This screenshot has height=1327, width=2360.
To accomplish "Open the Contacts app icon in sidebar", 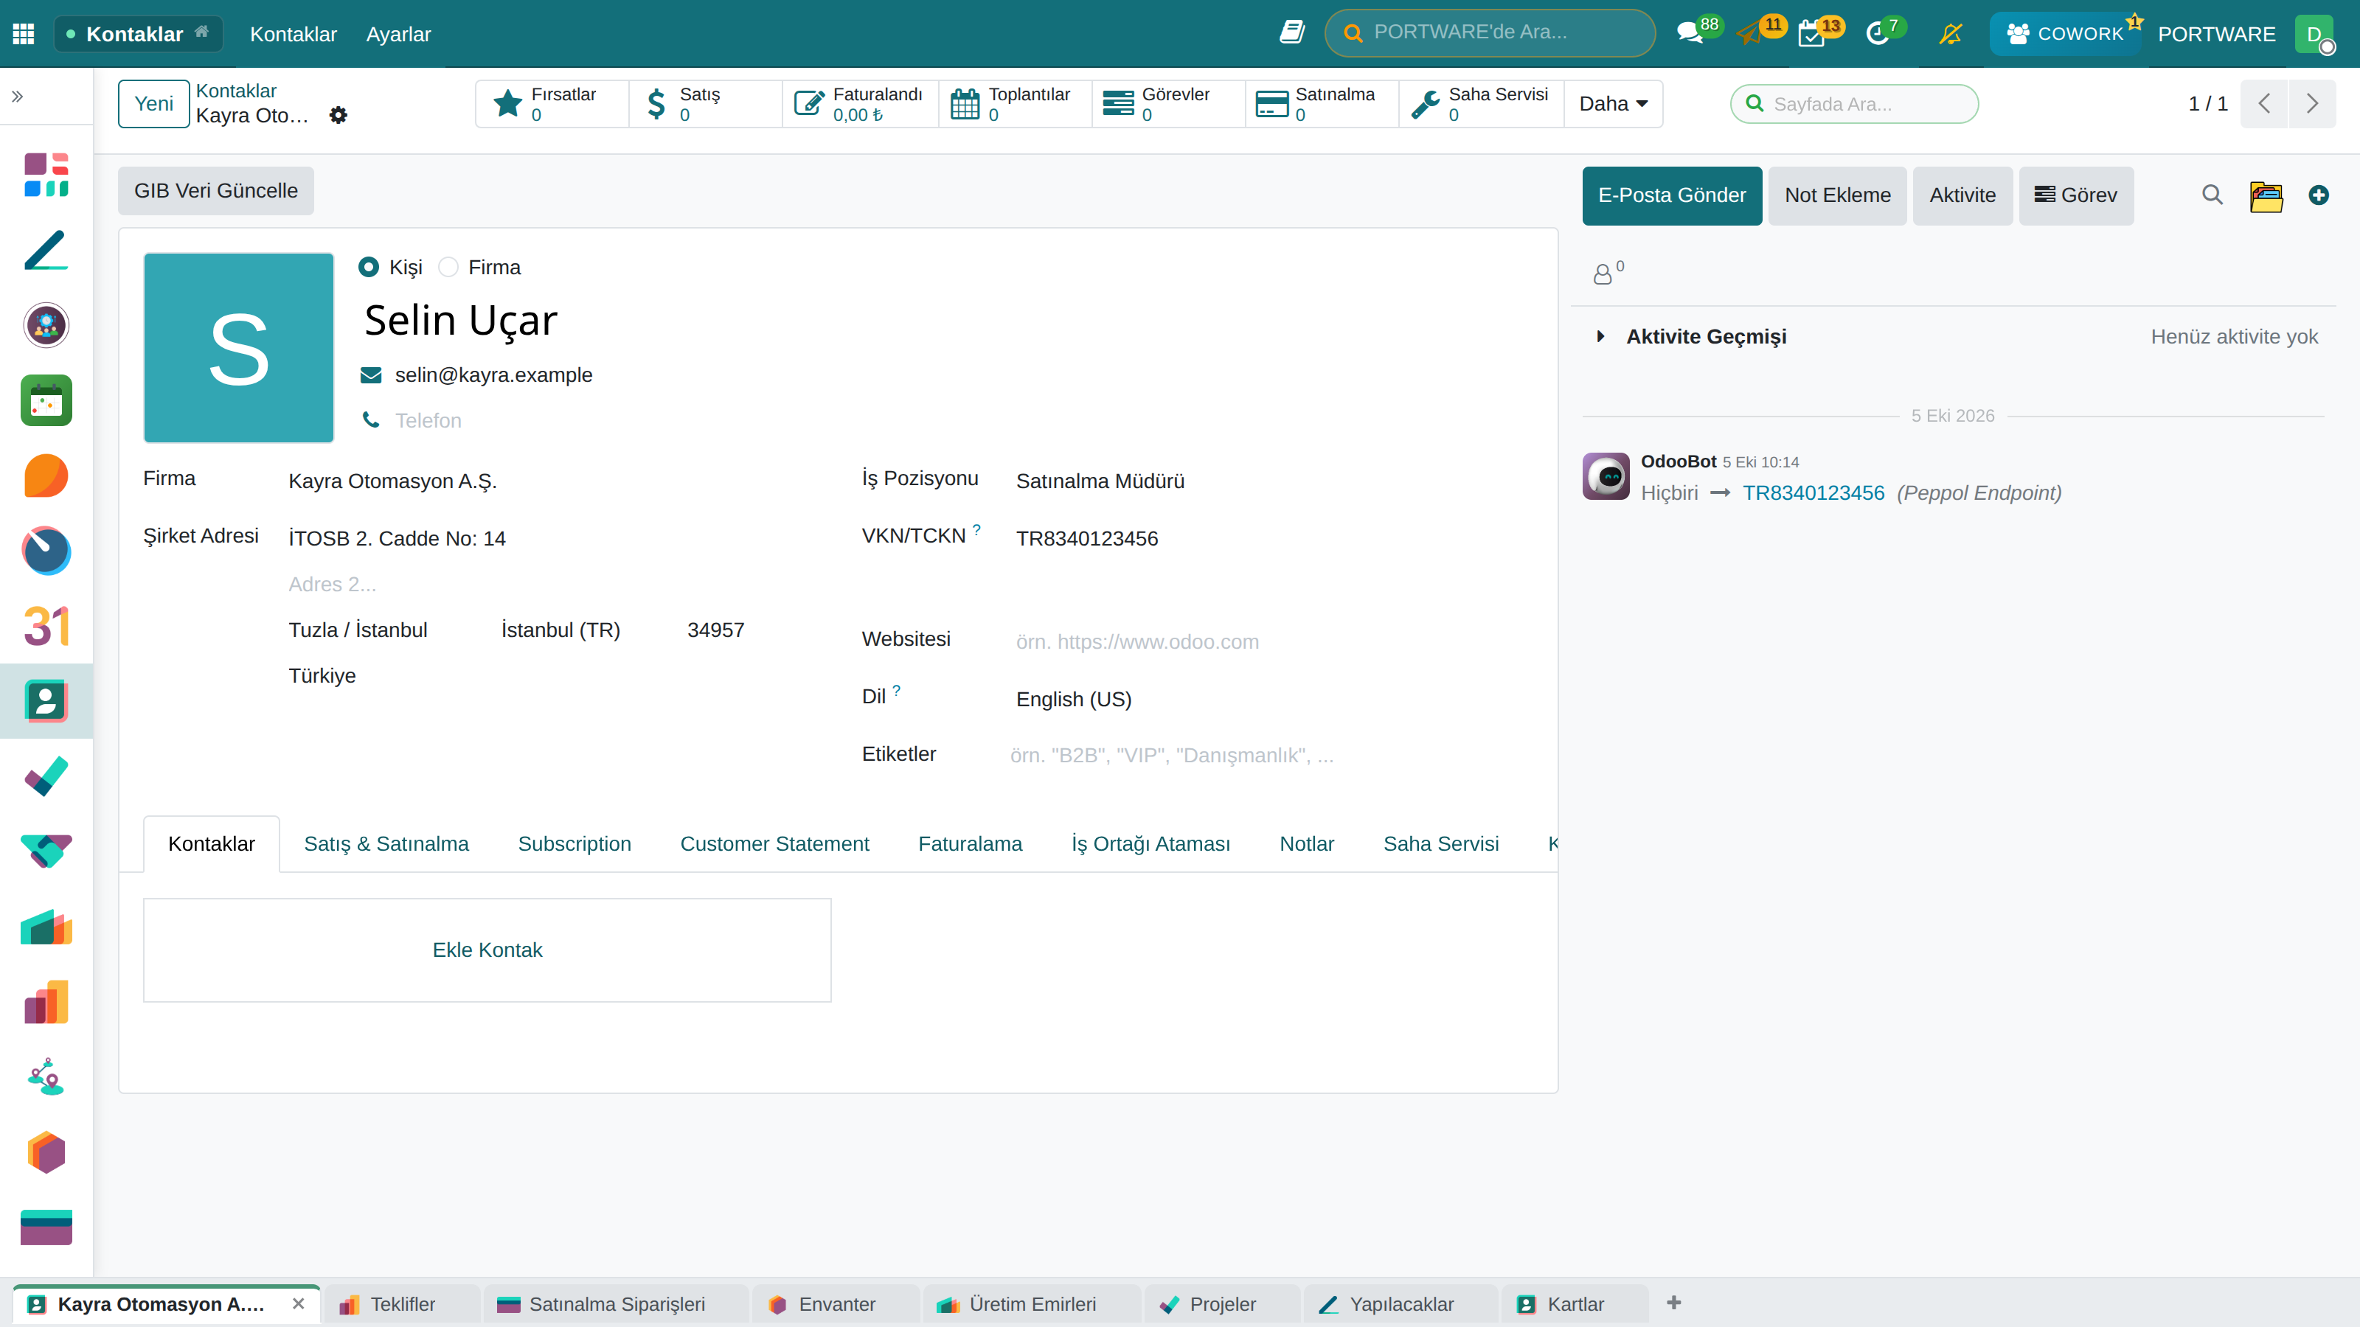I will point(46,702).
